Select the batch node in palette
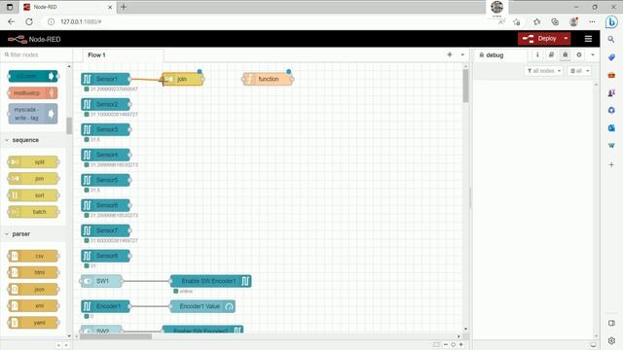Image resolution: width=623 pixels, height=350 pixels. tap(33, 212)
